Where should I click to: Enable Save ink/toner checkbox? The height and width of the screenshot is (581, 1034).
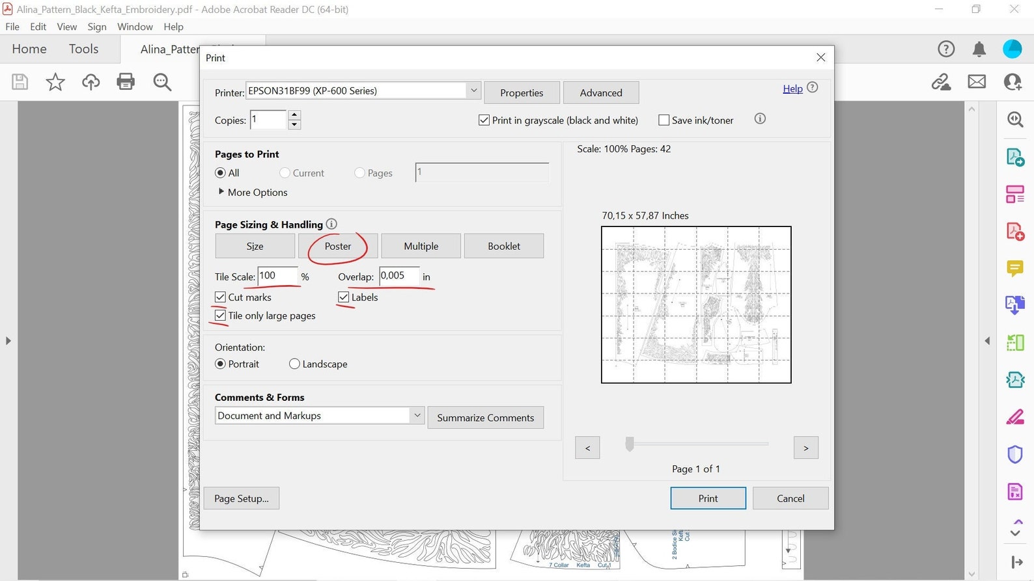(x=664, y=120)
